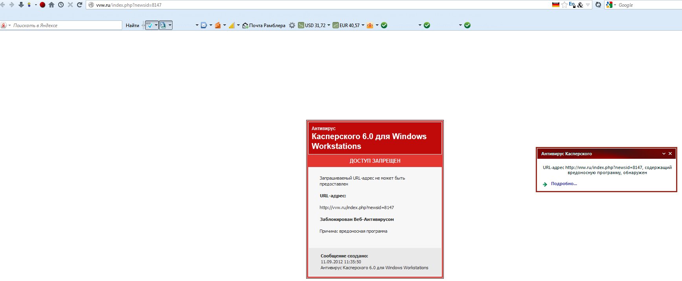Click the red record circle icon
The height and width of the screenshot is (281, 682).
(42, 5)
